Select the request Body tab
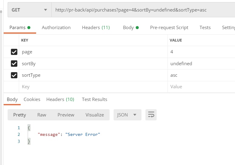235x165 pixels. click(x=131, y=28)
